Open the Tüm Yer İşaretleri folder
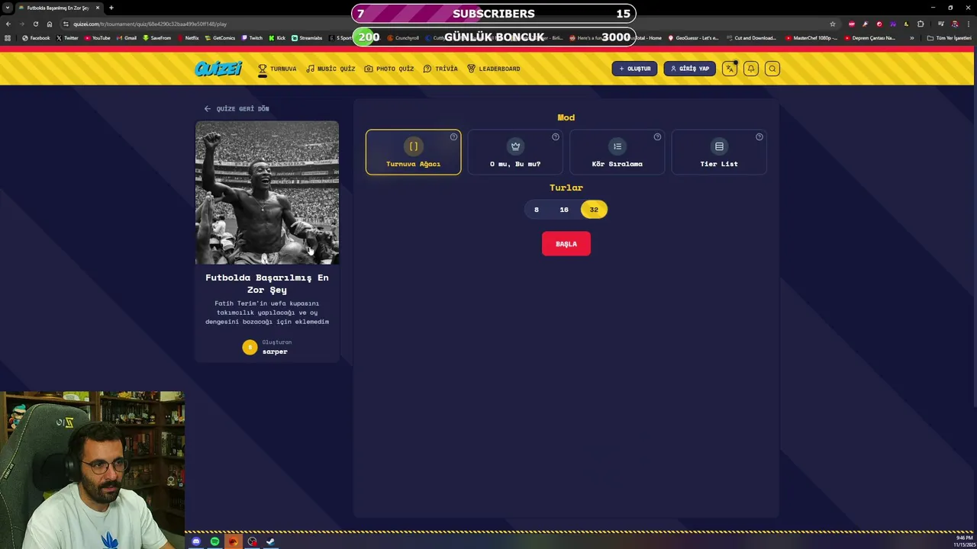 pos(949,37)
